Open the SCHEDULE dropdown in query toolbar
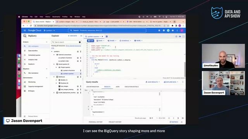This screenshot has height=139, width=248. click(x=125, y=41)
